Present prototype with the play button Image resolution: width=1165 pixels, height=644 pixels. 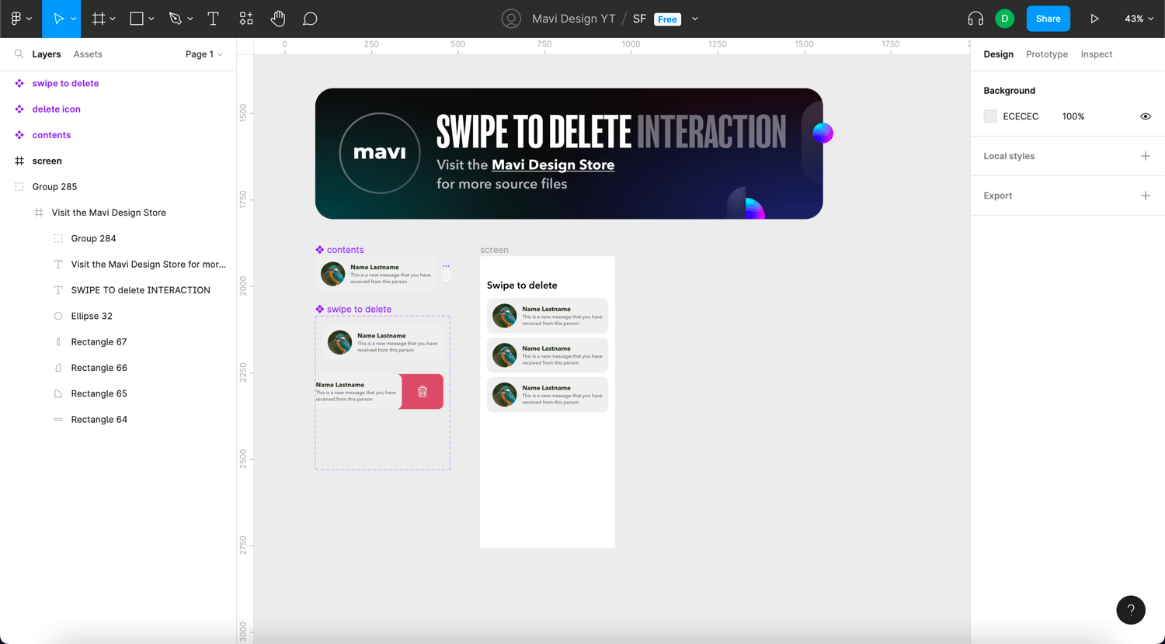pyautogui.click(x=1094, y=19)
